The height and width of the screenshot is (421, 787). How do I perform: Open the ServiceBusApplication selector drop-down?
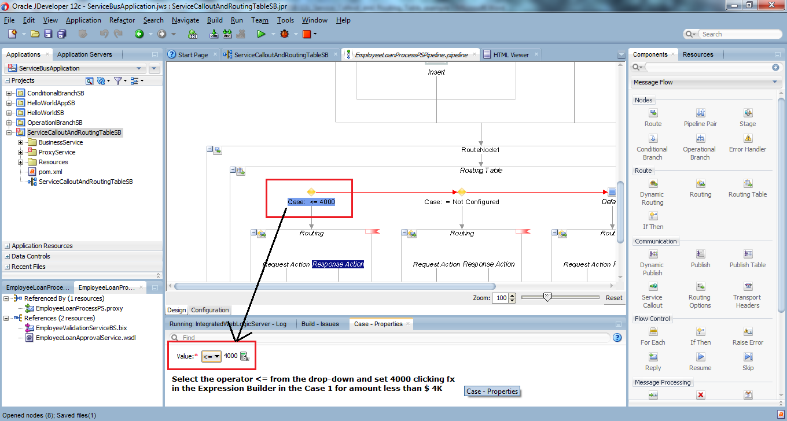[74, 68]
